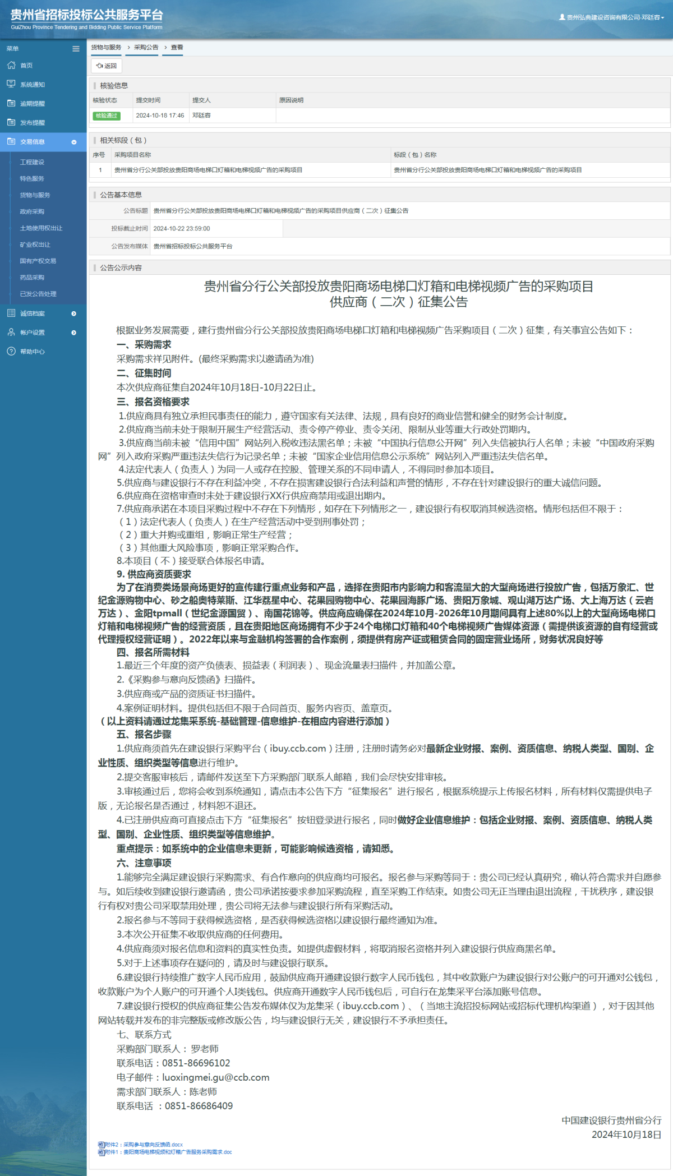Select email luoxingmei.gu@ccb.com text
Screen dimensions: 673x1176
tap(216, 1077)
